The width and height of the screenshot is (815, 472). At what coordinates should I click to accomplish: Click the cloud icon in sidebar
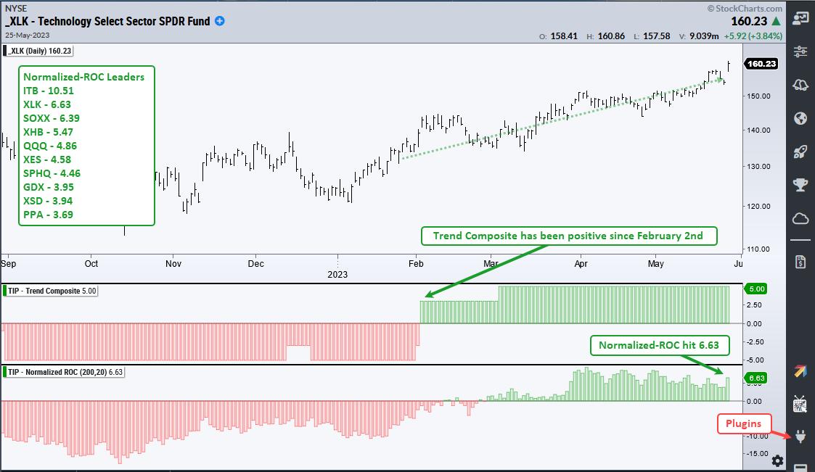[800, 218]
